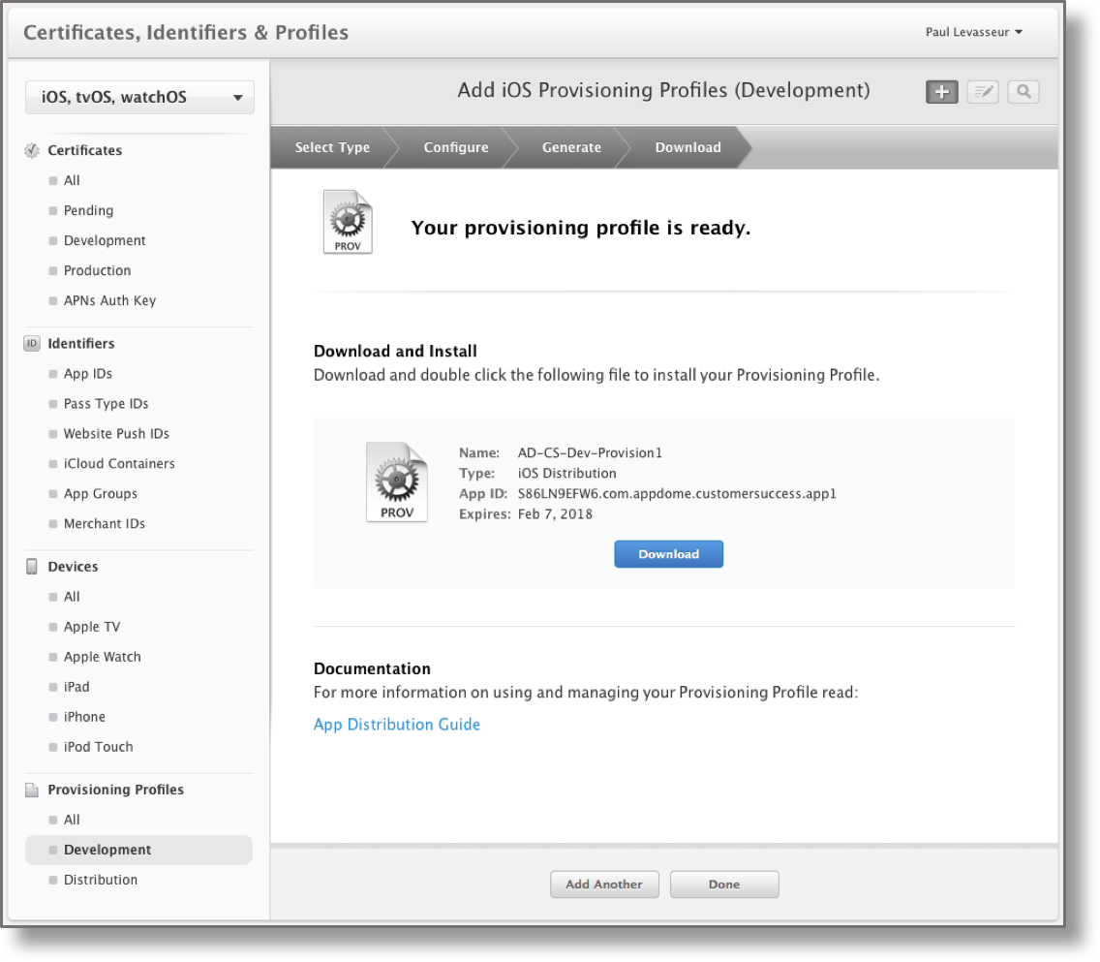Open the Paul Levasseur account menu

click(973, 32)
